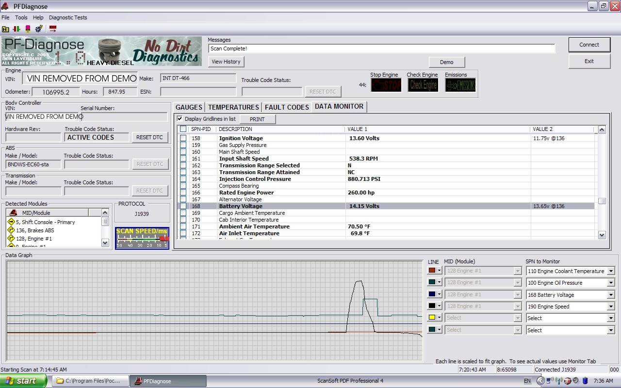Check the box for Battery Voltage row
Image resolution: width=621 pixels, height=388 pixels.
click(x=183, y=206)
